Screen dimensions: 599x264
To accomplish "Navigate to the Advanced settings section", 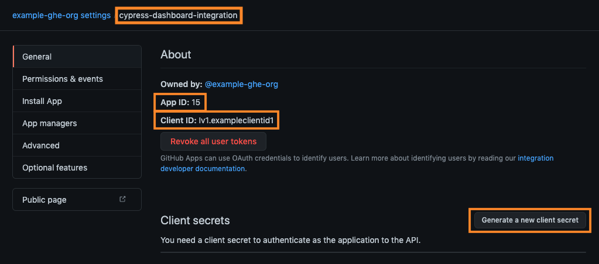I will tap(41, 145).
